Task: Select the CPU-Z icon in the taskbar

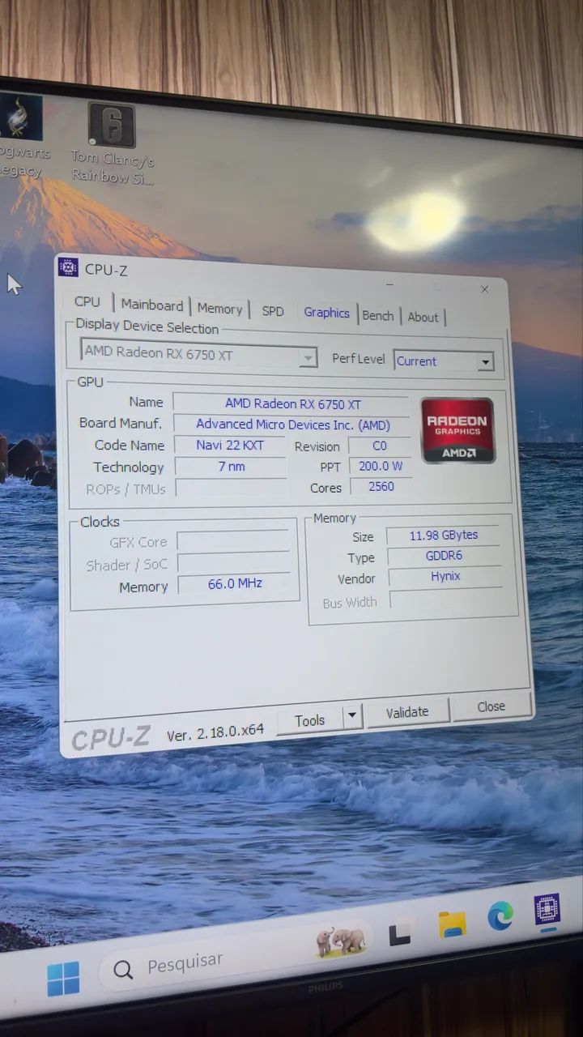Action: point(547,909)
